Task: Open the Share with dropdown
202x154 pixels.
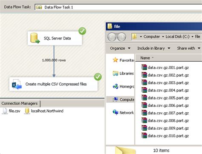Action: pyautogui.click(x=188, y=48)
